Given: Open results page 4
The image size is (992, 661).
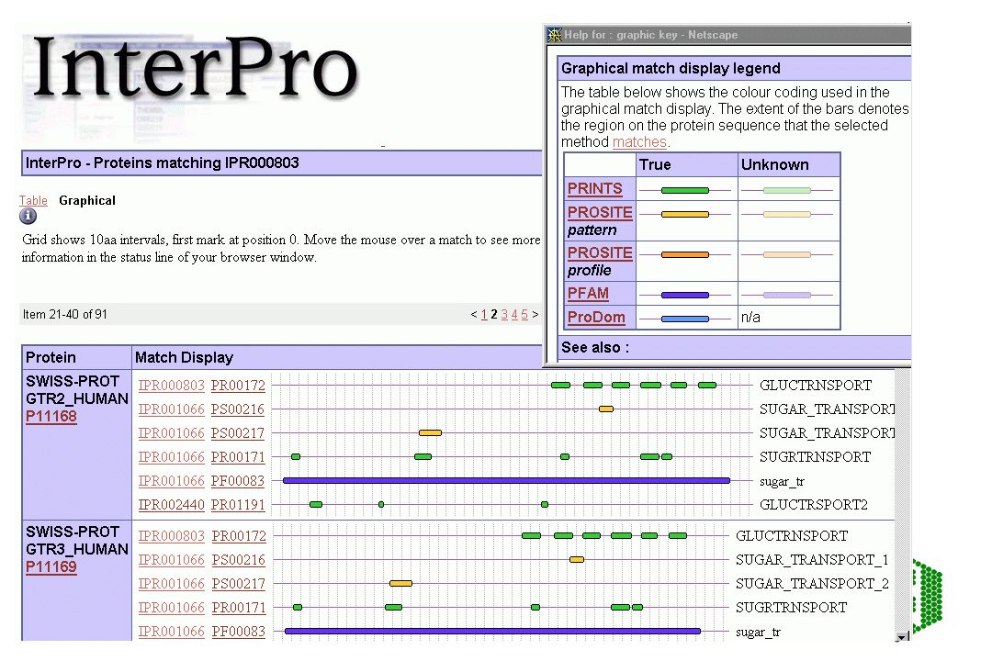Looking at the screenshot, I should tap(514, 314).
